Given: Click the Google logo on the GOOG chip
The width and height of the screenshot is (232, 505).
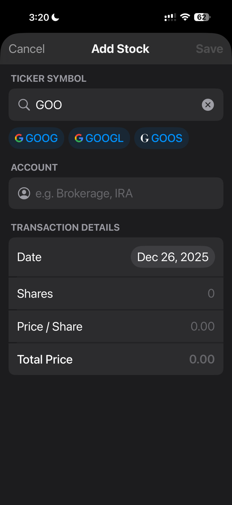Looking at the screenshot, I should [x=19, y=138].
